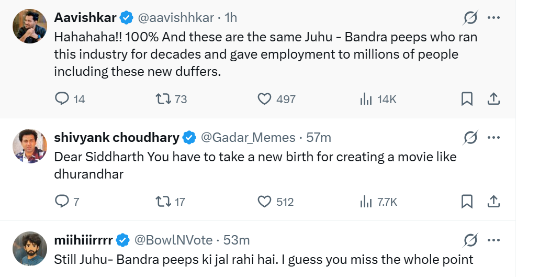Bookmark shivyank choudhary's tweet
This screenshot has height=277, width=539.
click(x=467, y=202)
